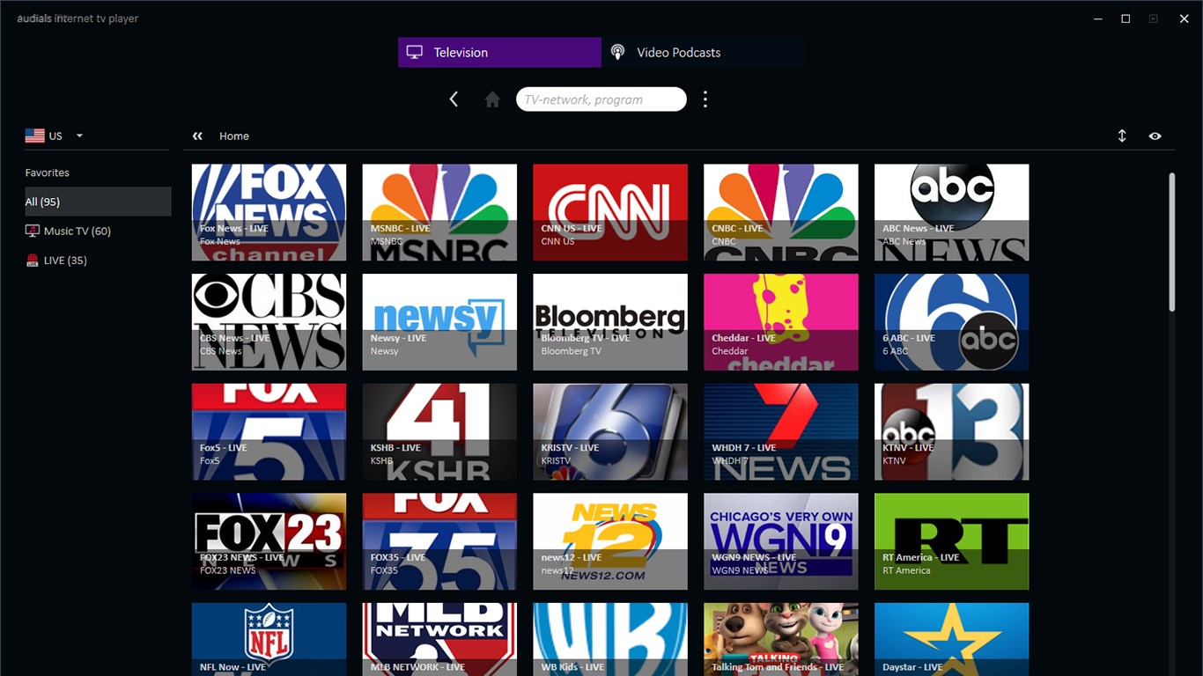
Task: Click the Home house icon
Action: [x=492, y=99]
